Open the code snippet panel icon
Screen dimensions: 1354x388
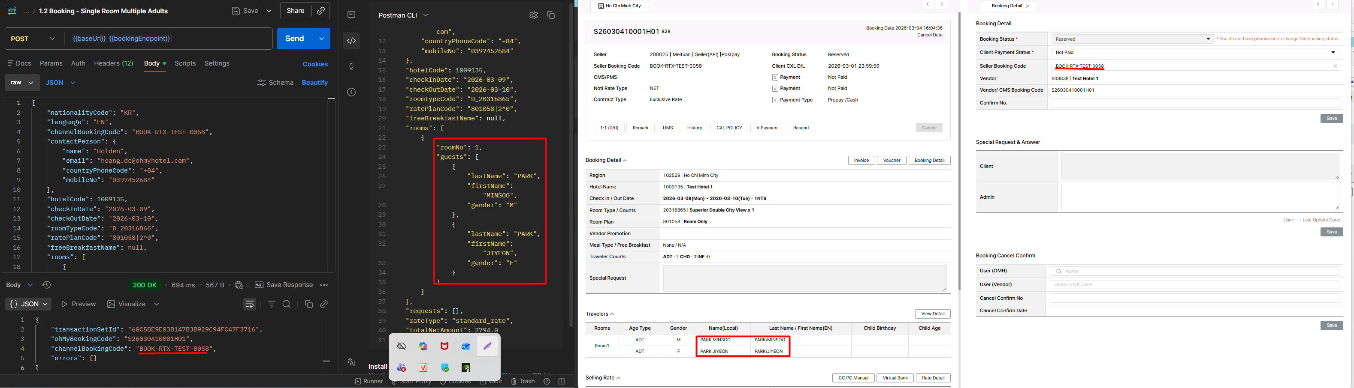pyautogui.click(x=351, y=40)
